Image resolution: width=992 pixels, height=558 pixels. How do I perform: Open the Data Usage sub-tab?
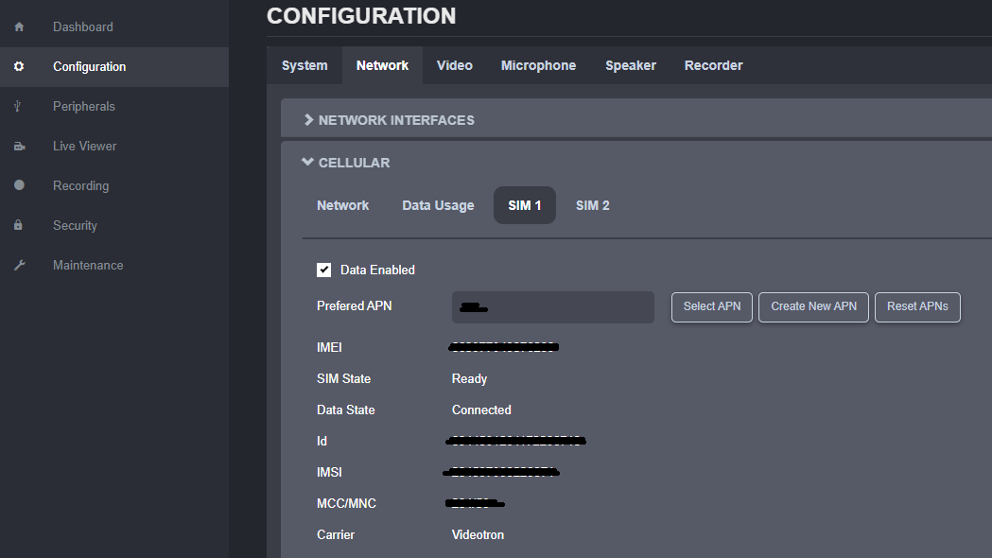[438, 205]
